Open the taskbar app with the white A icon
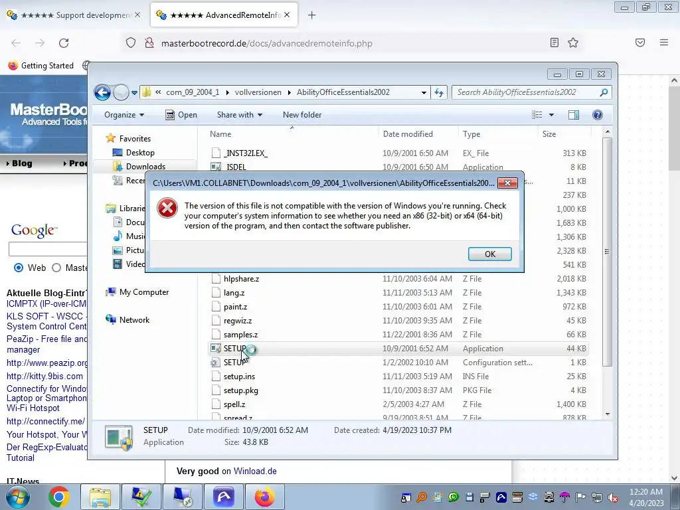Image resolution: width=680 pixels, height=510 pixels. [224, 497]
